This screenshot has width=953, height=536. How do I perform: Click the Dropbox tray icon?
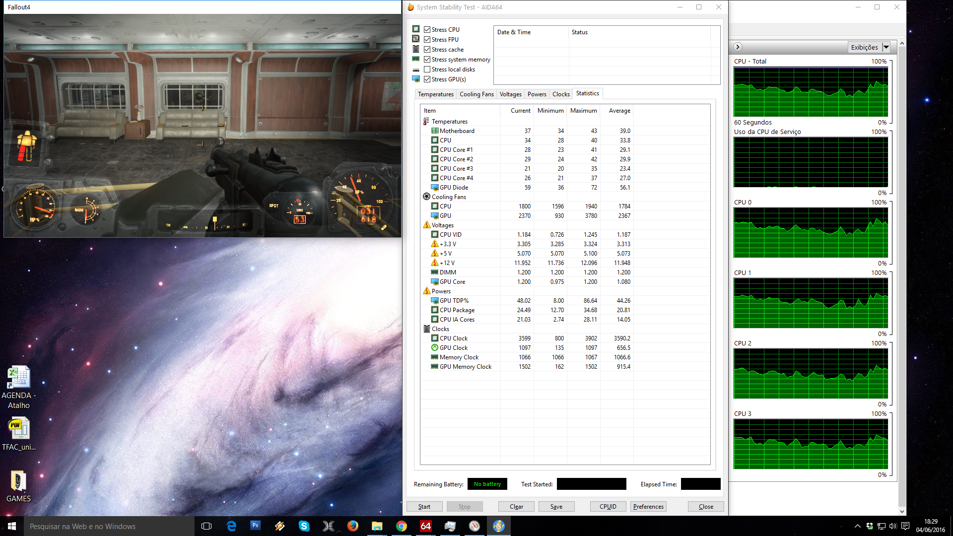pos(870,526)
